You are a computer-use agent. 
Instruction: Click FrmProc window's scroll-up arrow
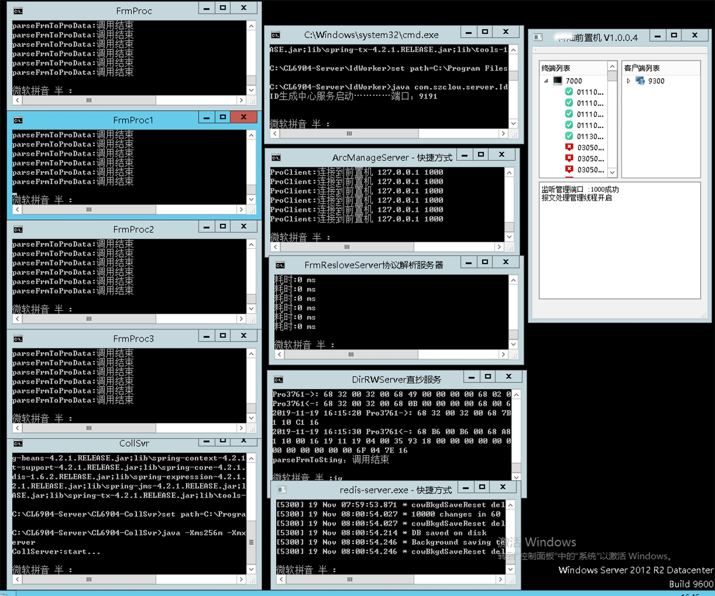(251, 26)
